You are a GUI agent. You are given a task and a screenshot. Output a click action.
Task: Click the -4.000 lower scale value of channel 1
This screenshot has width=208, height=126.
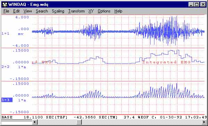[21, 46]
